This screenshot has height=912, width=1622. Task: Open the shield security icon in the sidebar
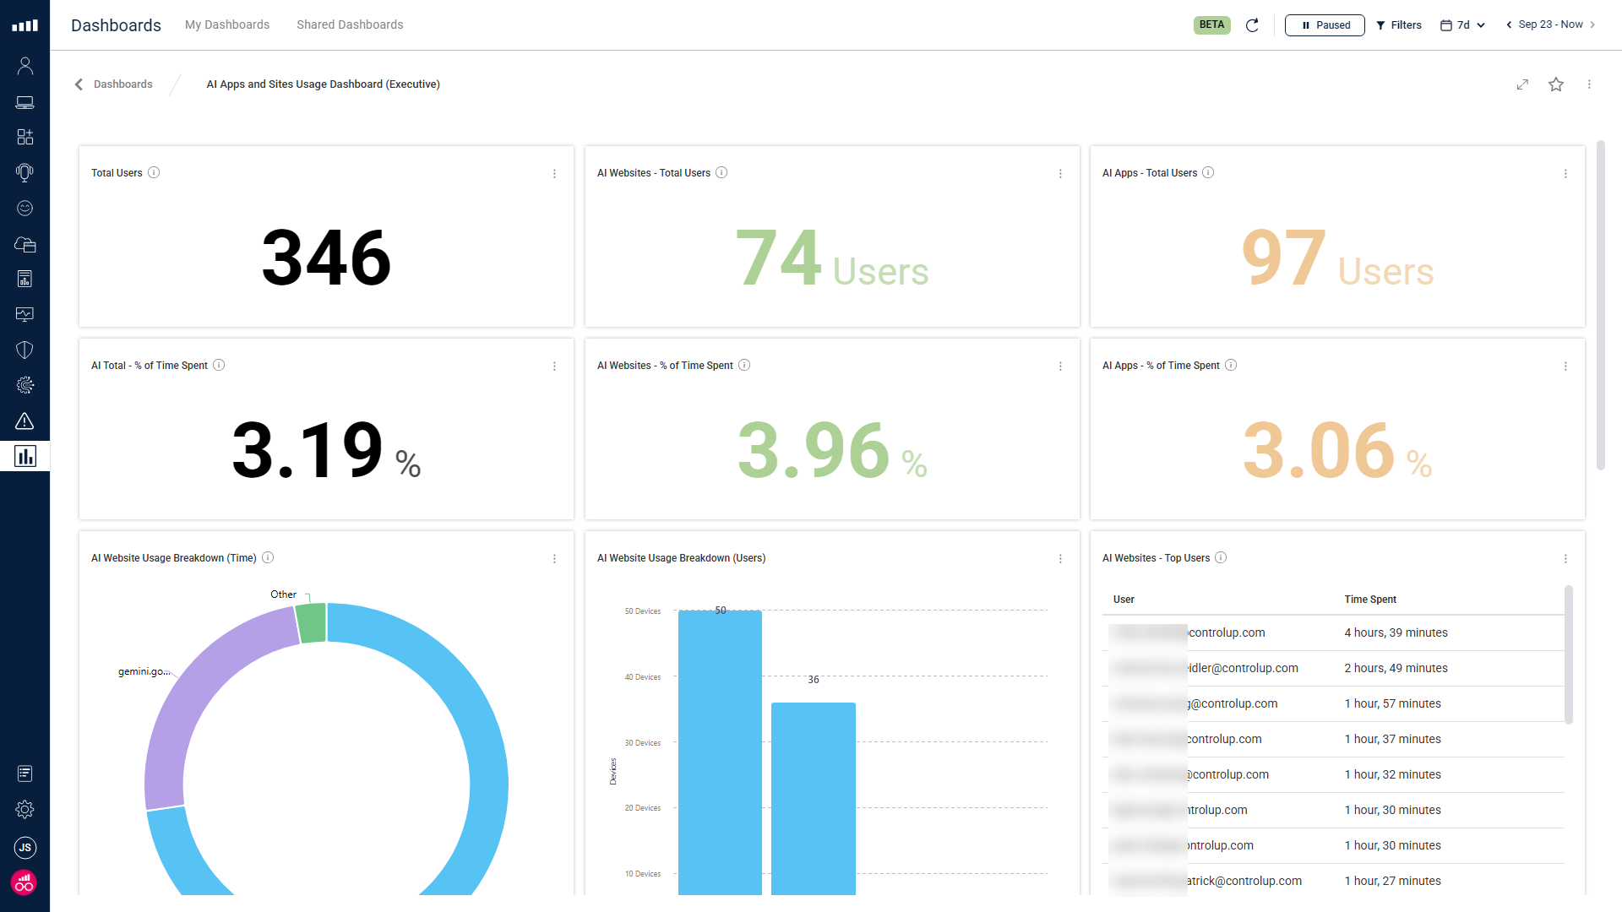[24, 350]
